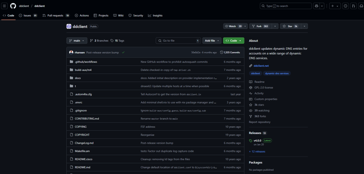This screenshot has width=364, height=174.
Task: Click scale icon beside GPL-2.0 license
Action: 250,88
